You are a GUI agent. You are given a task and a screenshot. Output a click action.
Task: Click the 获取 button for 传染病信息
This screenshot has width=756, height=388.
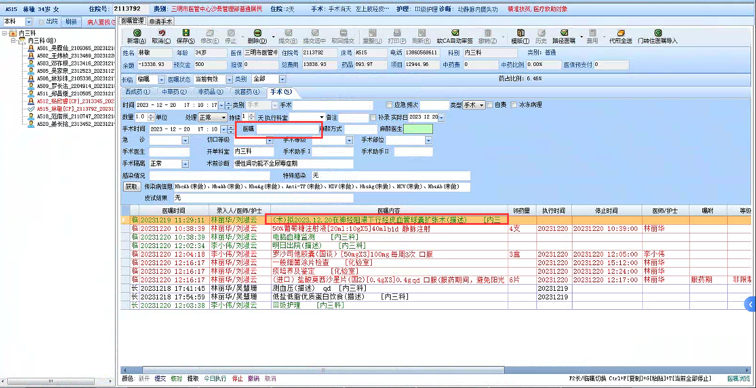(132, 187)
